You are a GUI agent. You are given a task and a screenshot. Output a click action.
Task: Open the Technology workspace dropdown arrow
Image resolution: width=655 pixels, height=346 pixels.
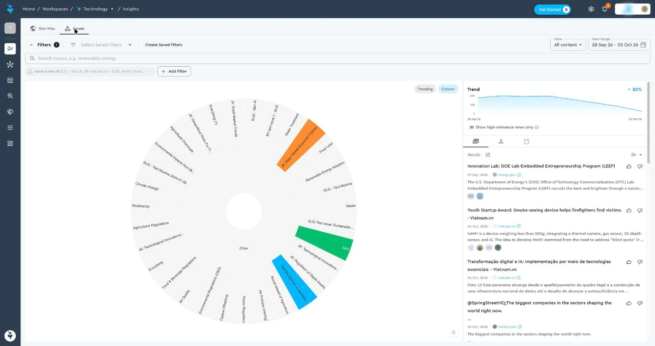112,9
